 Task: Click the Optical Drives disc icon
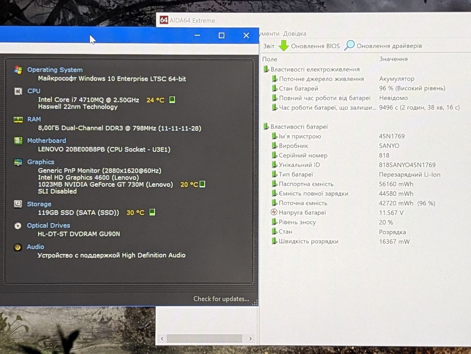[18, 226]
